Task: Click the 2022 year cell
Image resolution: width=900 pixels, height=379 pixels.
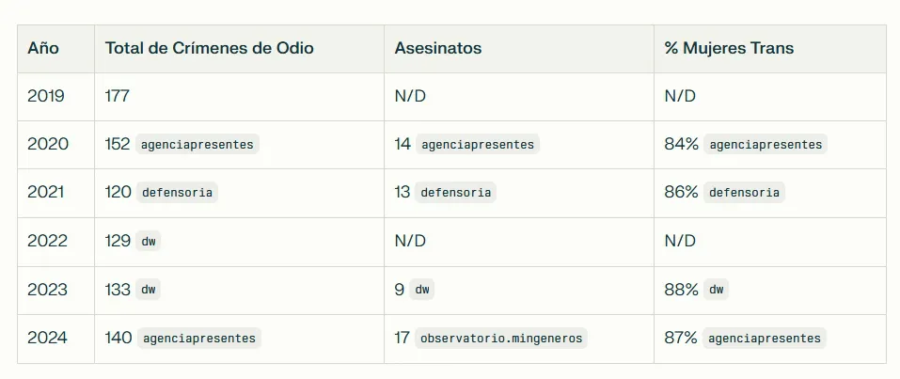Action: click(x=47, y=241)
